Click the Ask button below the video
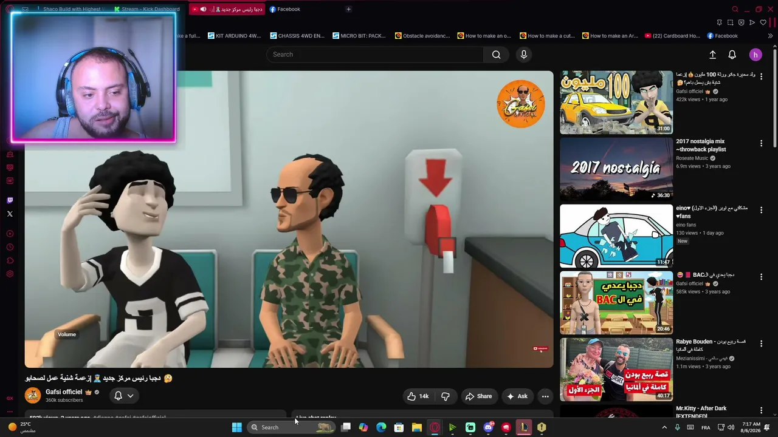778x437 pixels. (x=517, y=396)
